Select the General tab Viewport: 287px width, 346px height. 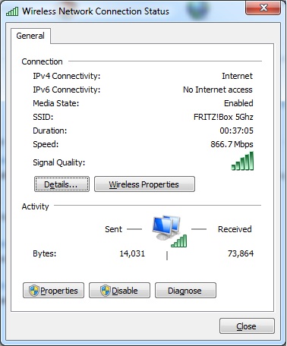click(30, 36)
